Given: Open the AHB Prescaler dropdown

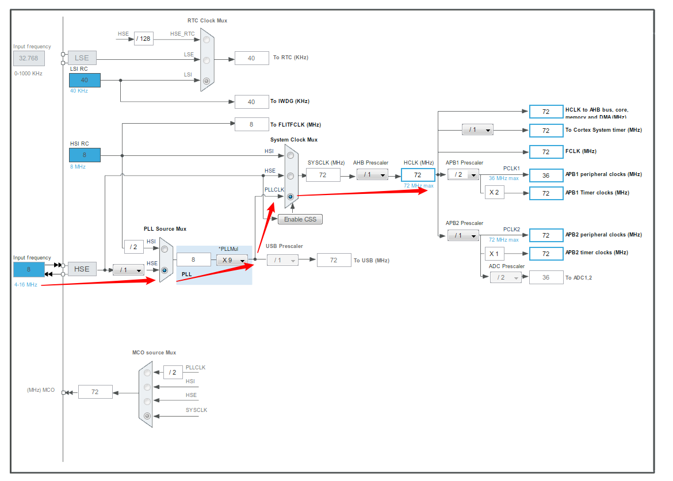Looking at the screenshot, I should pyautogui.click(x=372, y=174).
